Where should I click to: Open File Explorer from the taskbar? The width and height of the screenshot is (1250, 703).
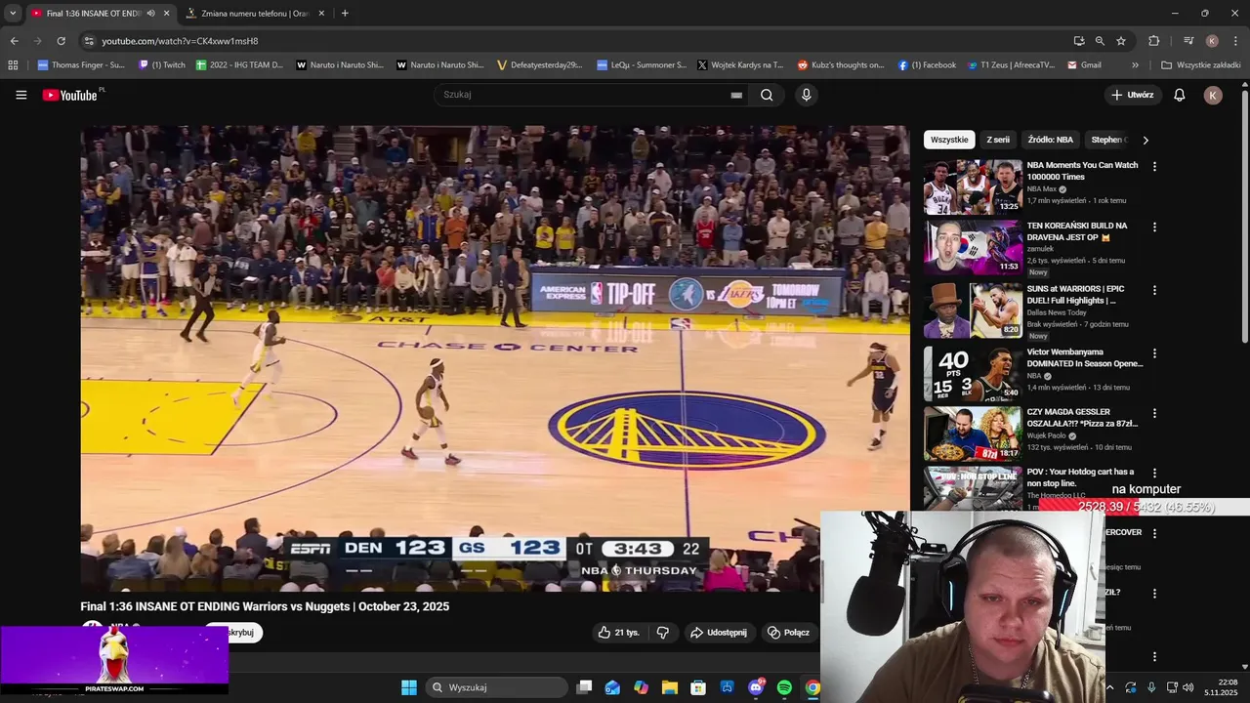[670, 687]
